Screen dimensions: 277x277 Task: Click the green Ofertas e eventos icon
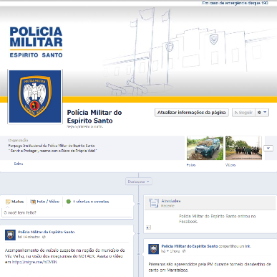69,202
